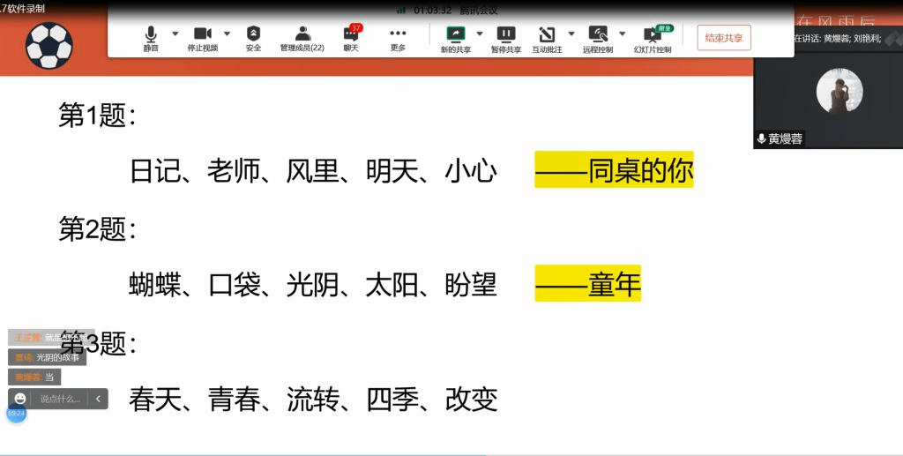Screen dimensions: 903x456
Task: Collapse the floating chat bar arrow
Action: coord(98,399)
